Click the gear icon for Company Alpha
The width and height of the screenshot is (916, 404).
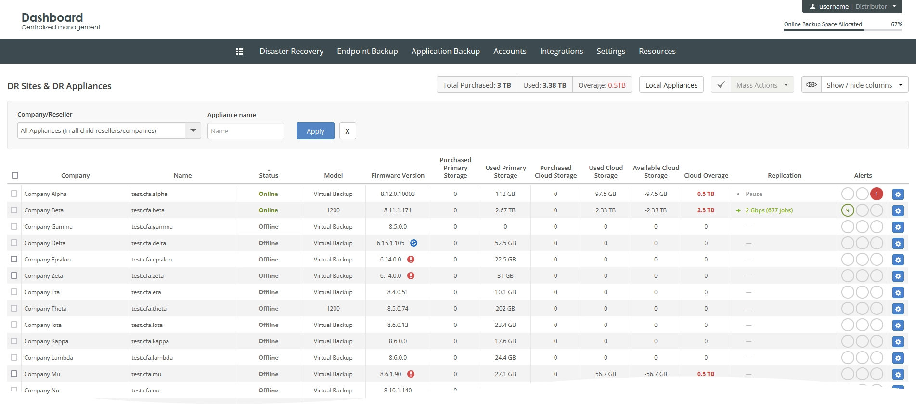tap(898, 195)
